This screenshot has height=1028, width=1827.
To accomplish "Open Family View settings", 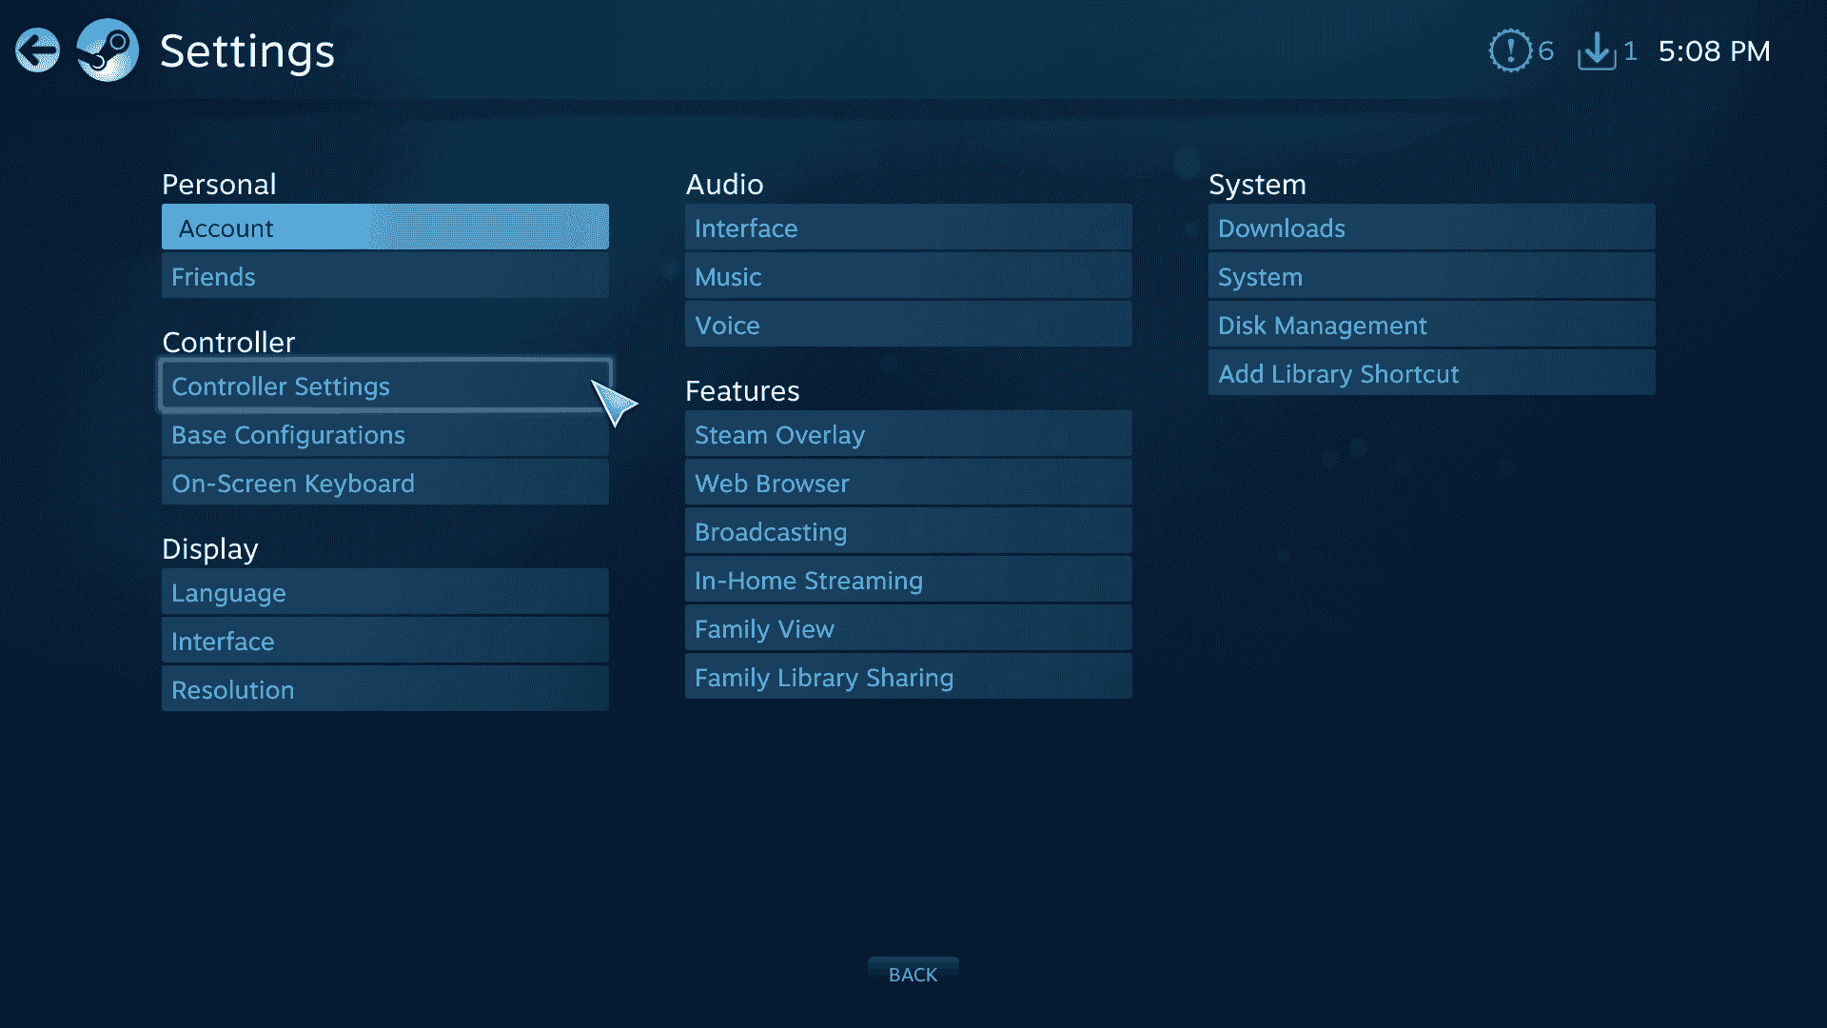I will pyautogui.click(x=909, y=628).
